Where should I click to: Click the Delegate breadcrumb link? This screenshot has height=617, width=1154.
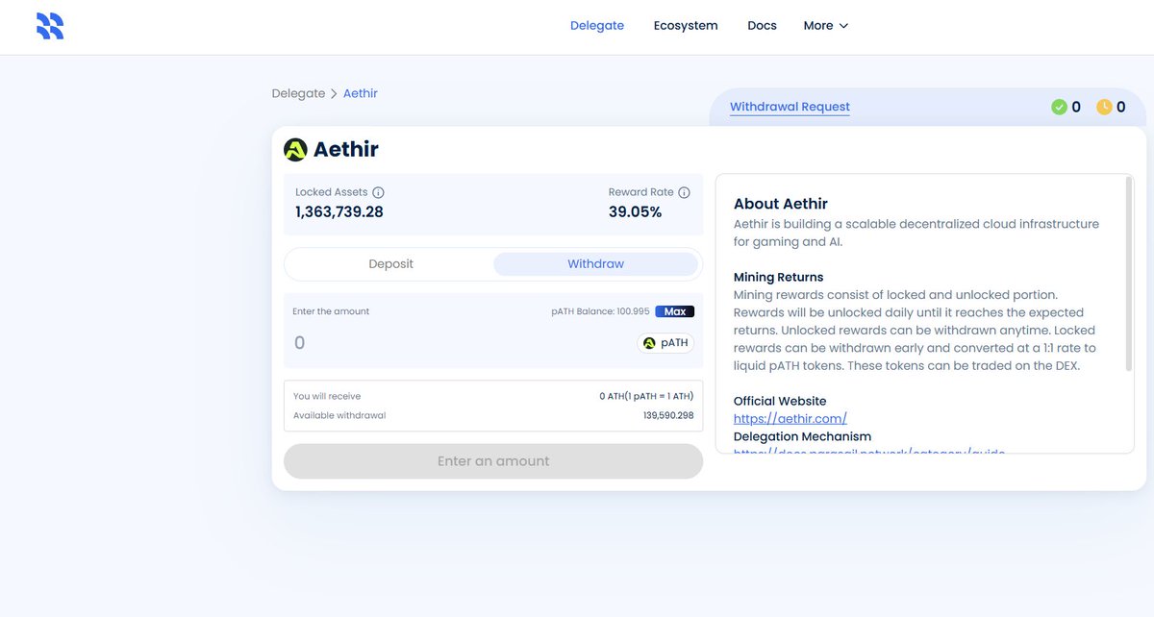click(298, 93)
